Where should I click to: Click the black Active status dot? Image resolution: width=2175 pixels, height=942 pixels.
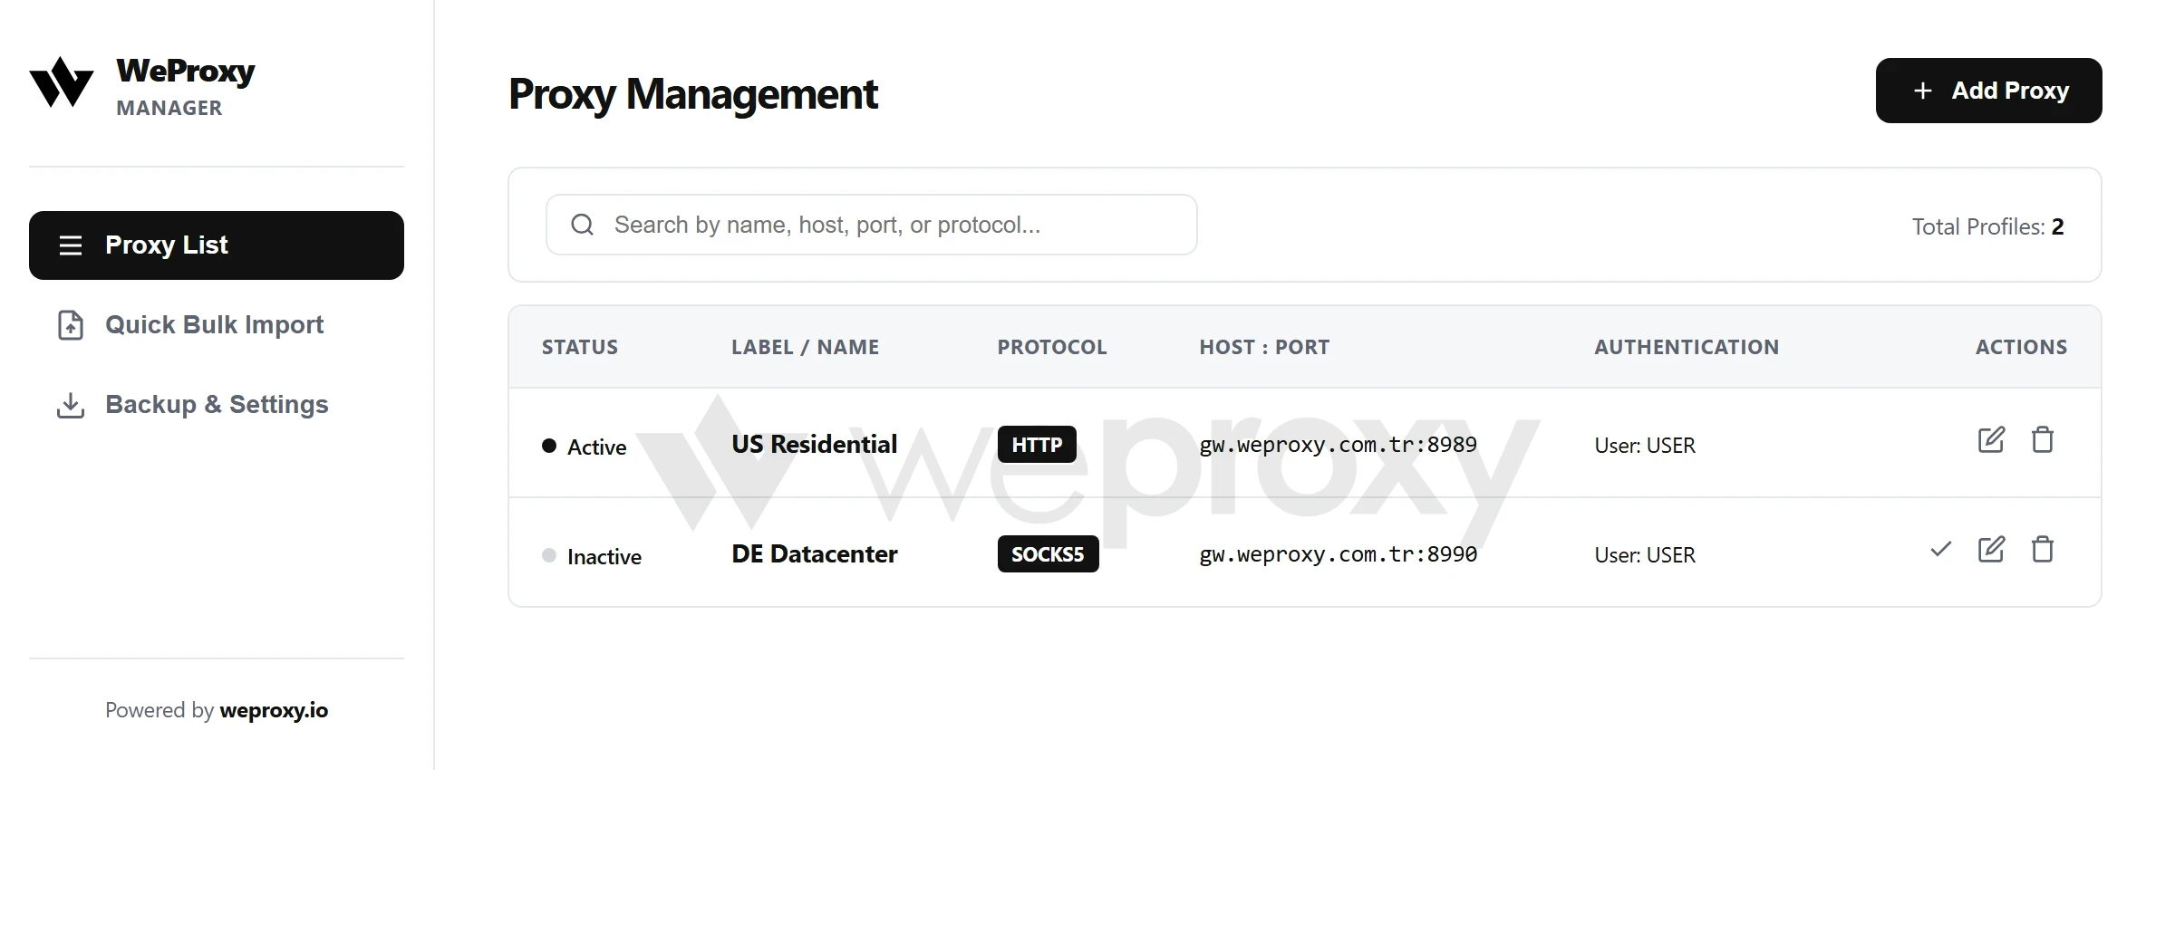[549, 446]
